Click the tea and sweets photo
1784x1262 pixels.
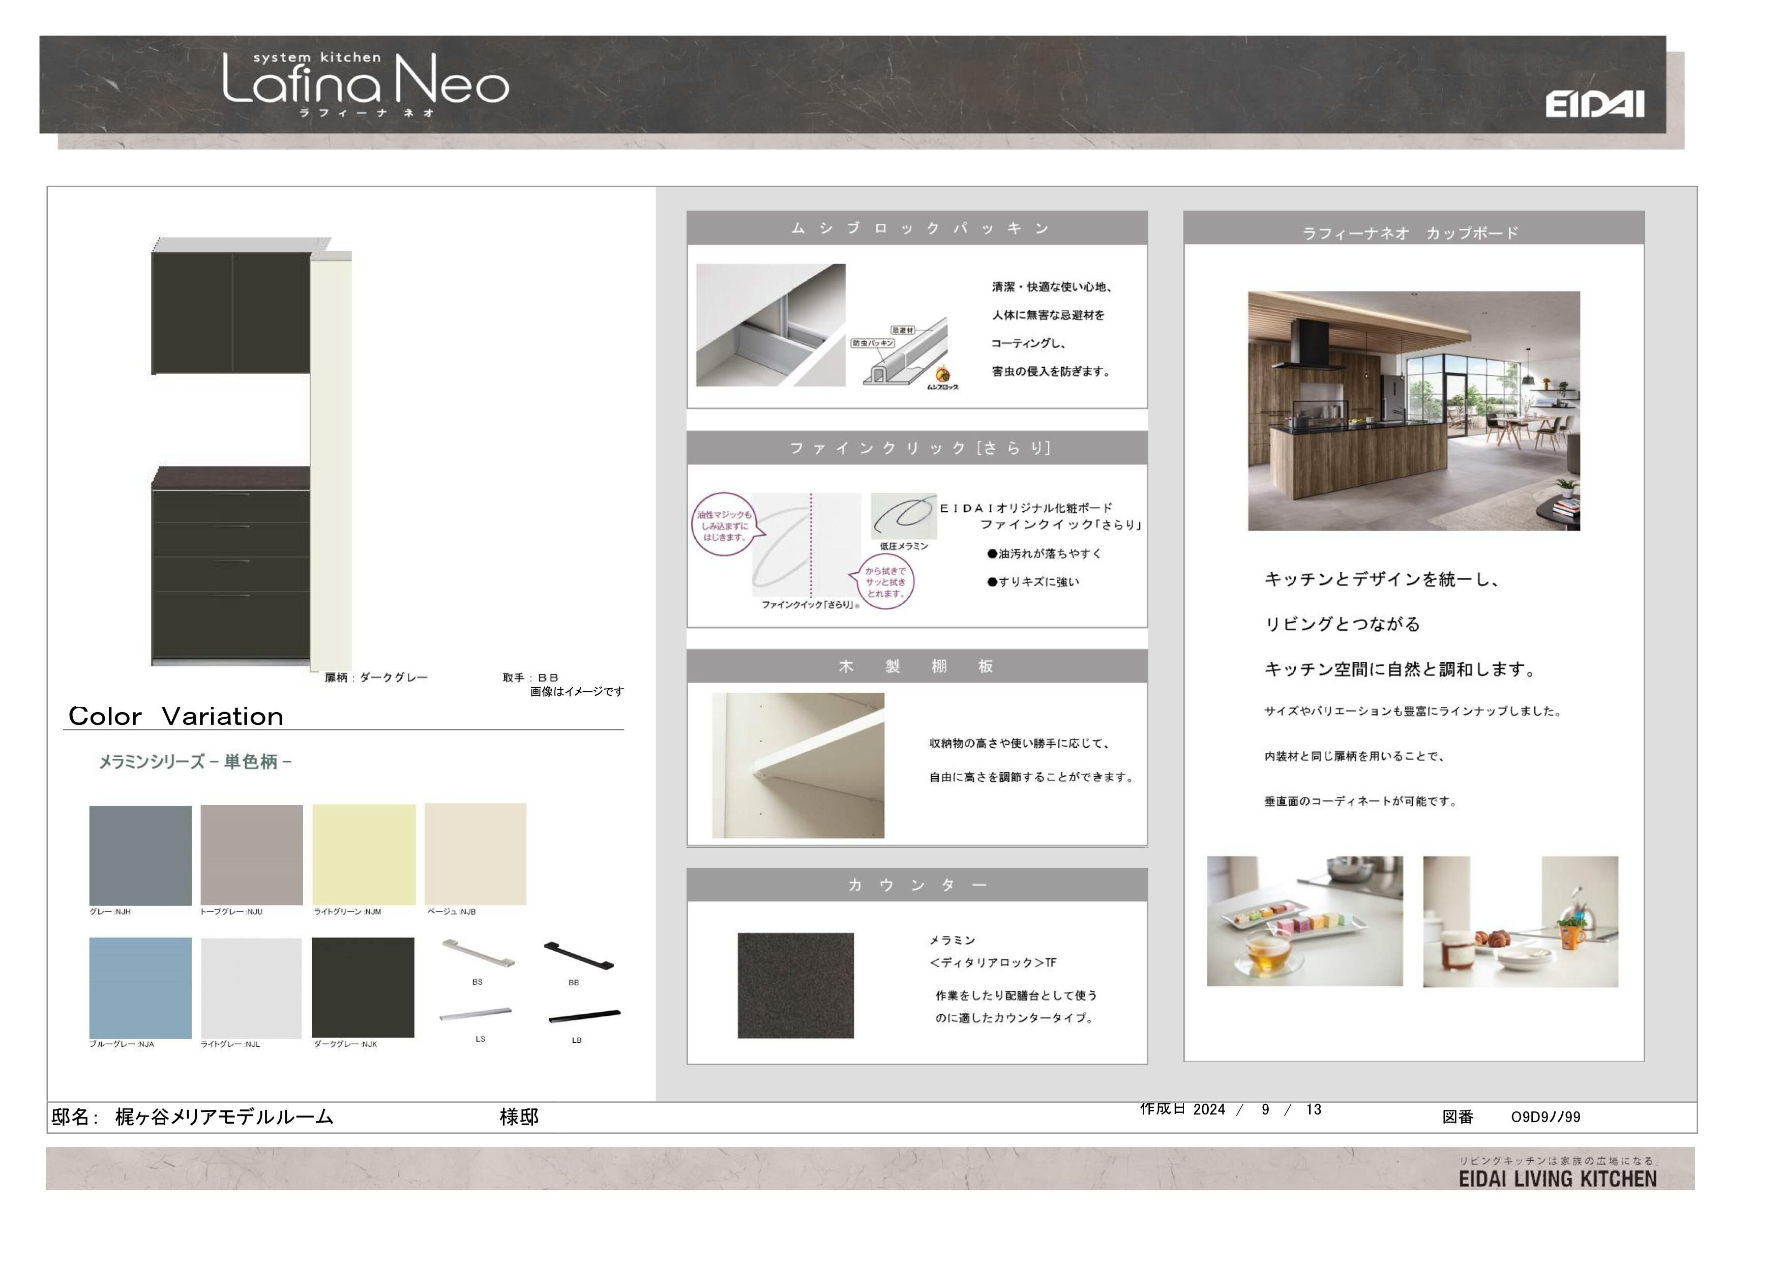pos(1304,922)
